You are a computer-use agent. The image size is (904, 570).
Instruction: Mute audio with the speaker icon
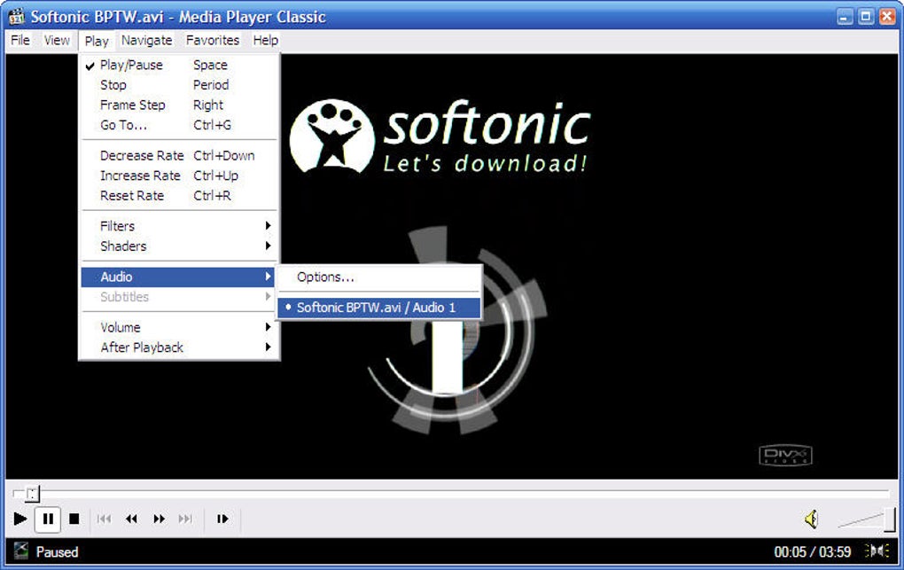812,519
